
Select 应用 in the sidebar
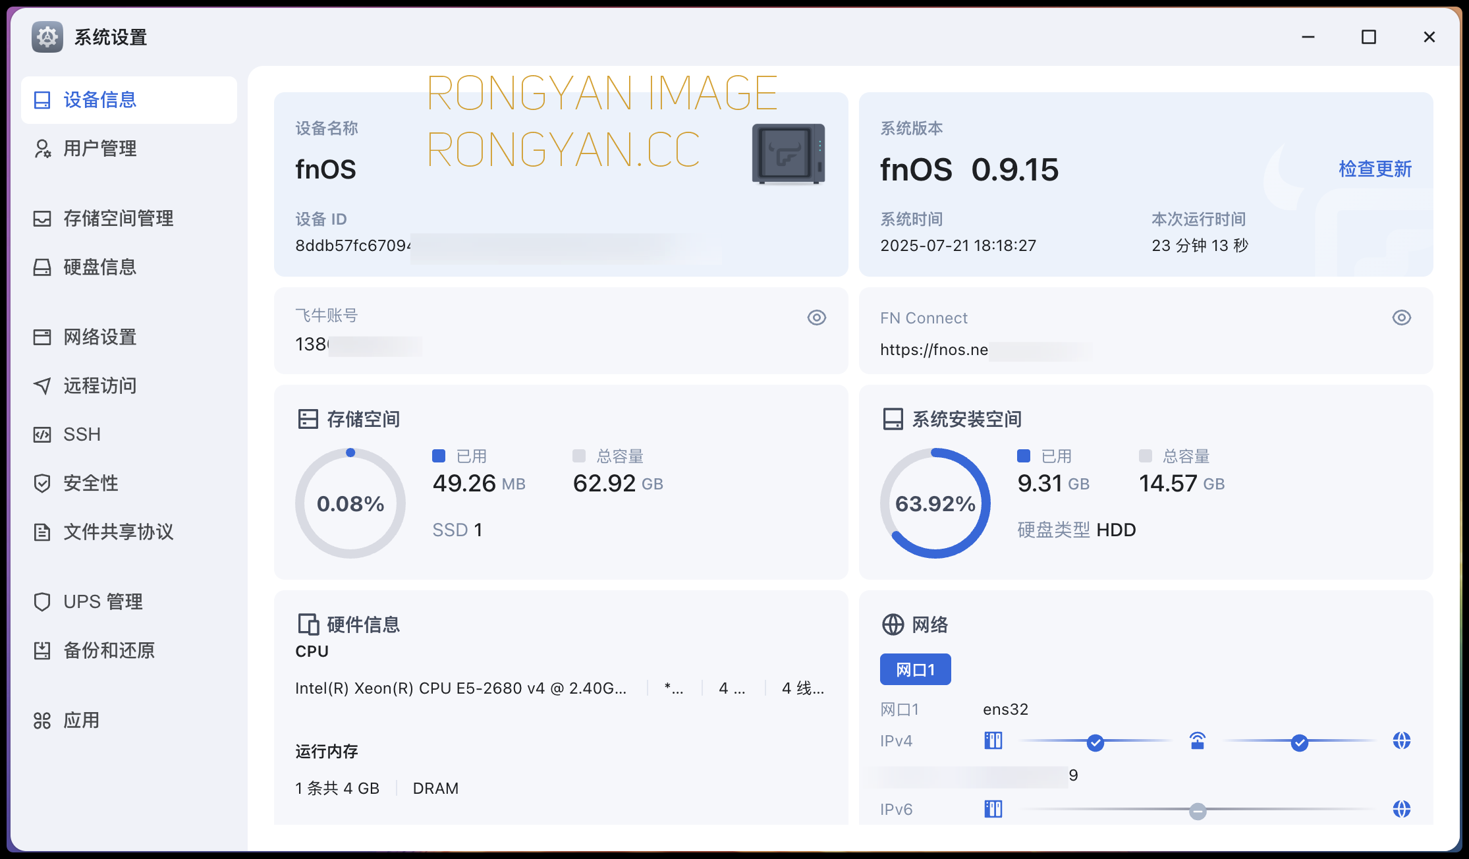pos(129,721)
